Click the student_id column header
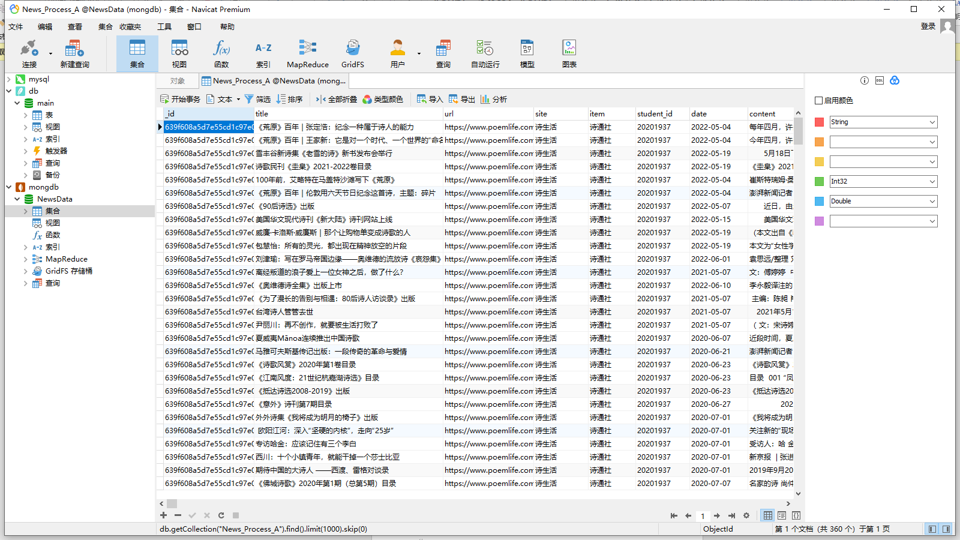This screenshot has width=960, height=540. pyautogui.click(x=662, y=114)
